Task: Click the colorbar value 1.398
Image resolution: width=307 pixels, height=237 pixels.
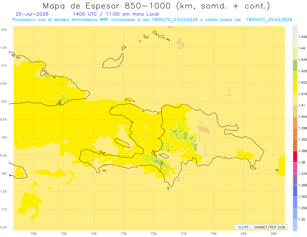Action: point(303,128)
